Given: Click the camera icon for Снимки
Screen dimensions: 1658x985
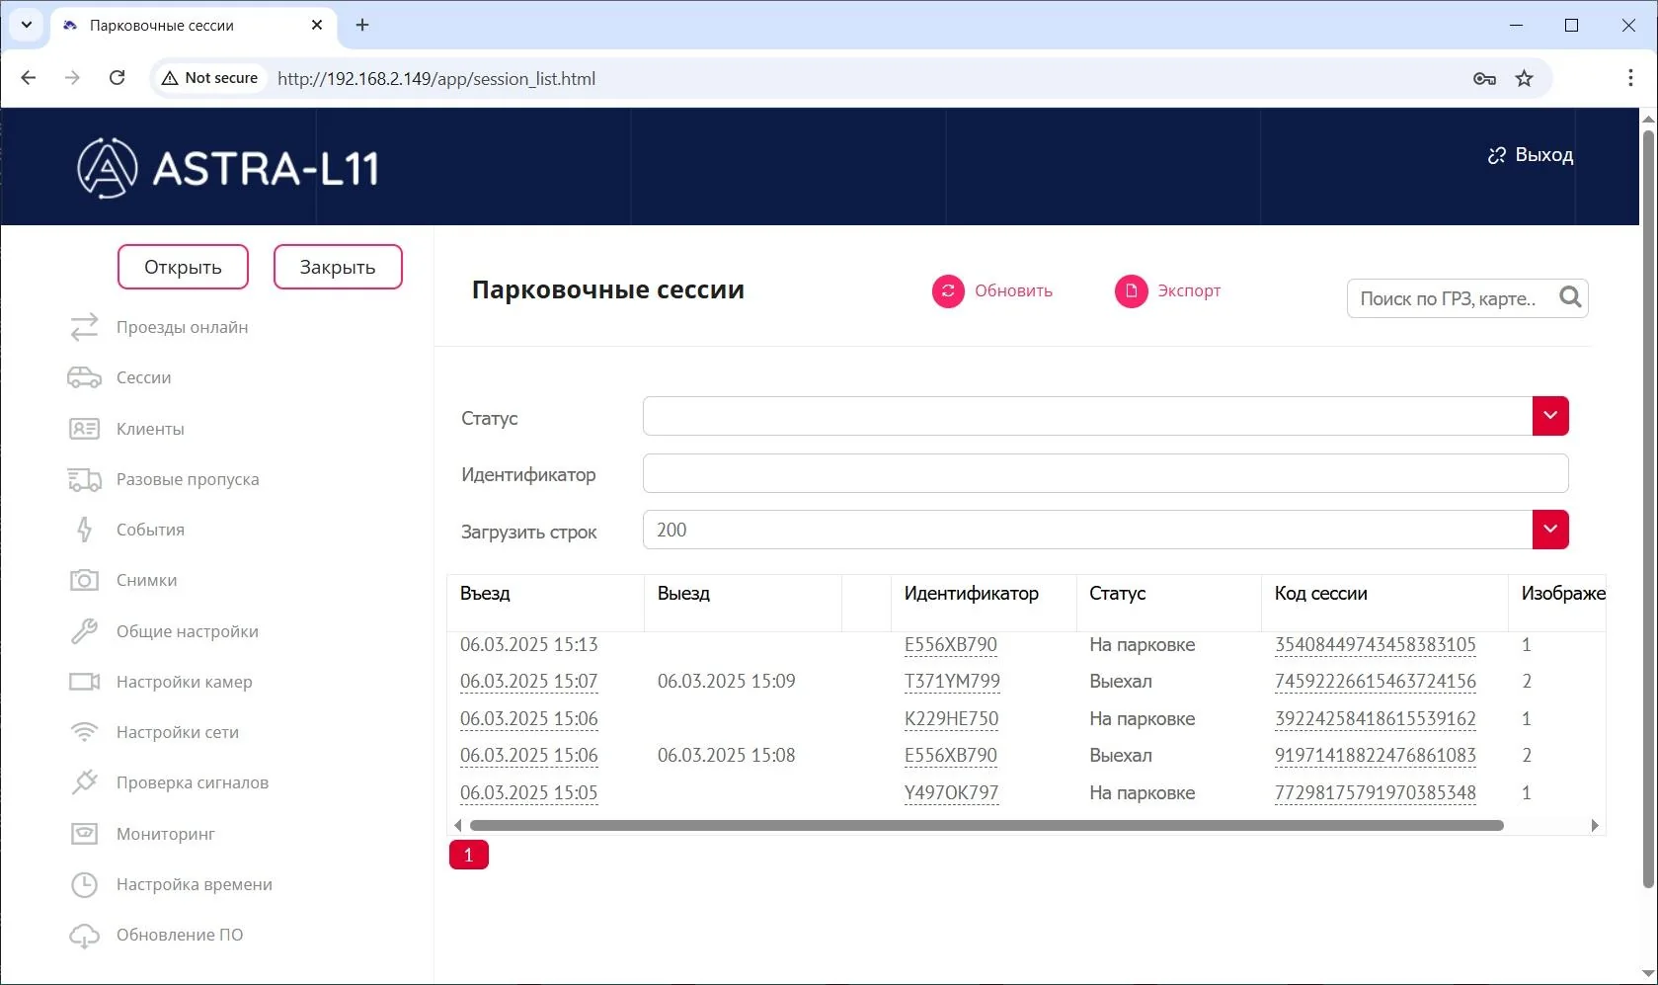Looking at the screenshot, I should pos(84,580).
